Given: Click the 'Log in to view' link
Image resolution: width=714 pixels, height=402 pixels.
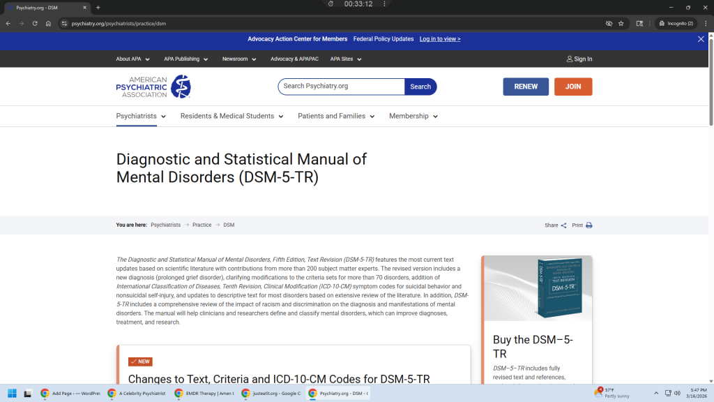Looking at the screenshot, I should tap(439, 39).
